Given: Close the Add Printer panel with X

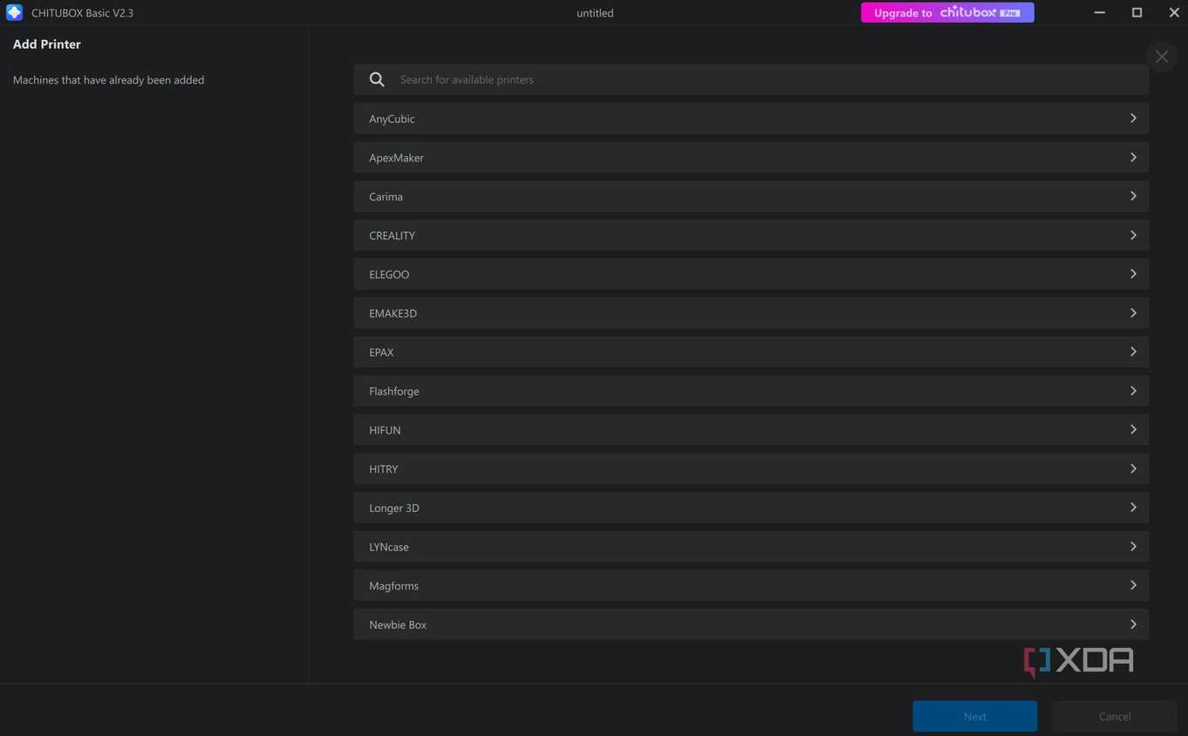Looking at the screenshot, I should (1162, 57).
